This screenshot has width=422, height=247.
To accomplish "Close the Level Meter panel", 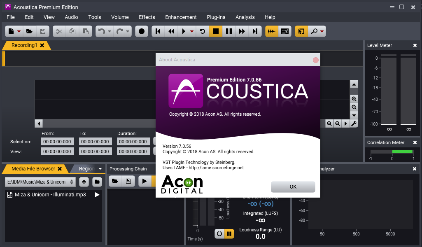I will click(415, 45).
